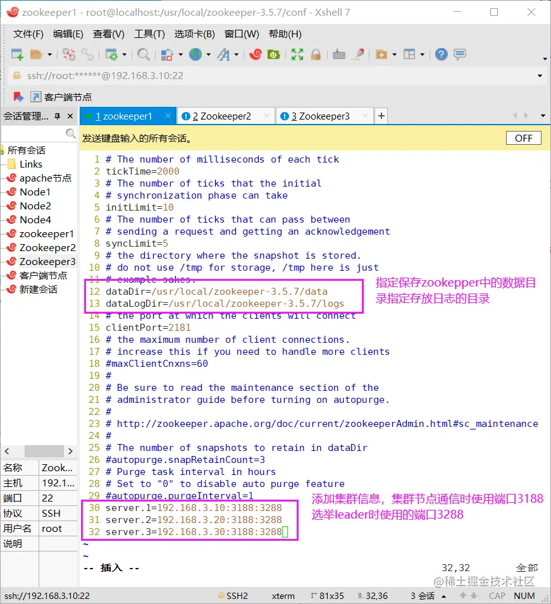The width and height of the screenshot is (551, 604).
Task: Close the session manager panel
Action: coord(70,116)
